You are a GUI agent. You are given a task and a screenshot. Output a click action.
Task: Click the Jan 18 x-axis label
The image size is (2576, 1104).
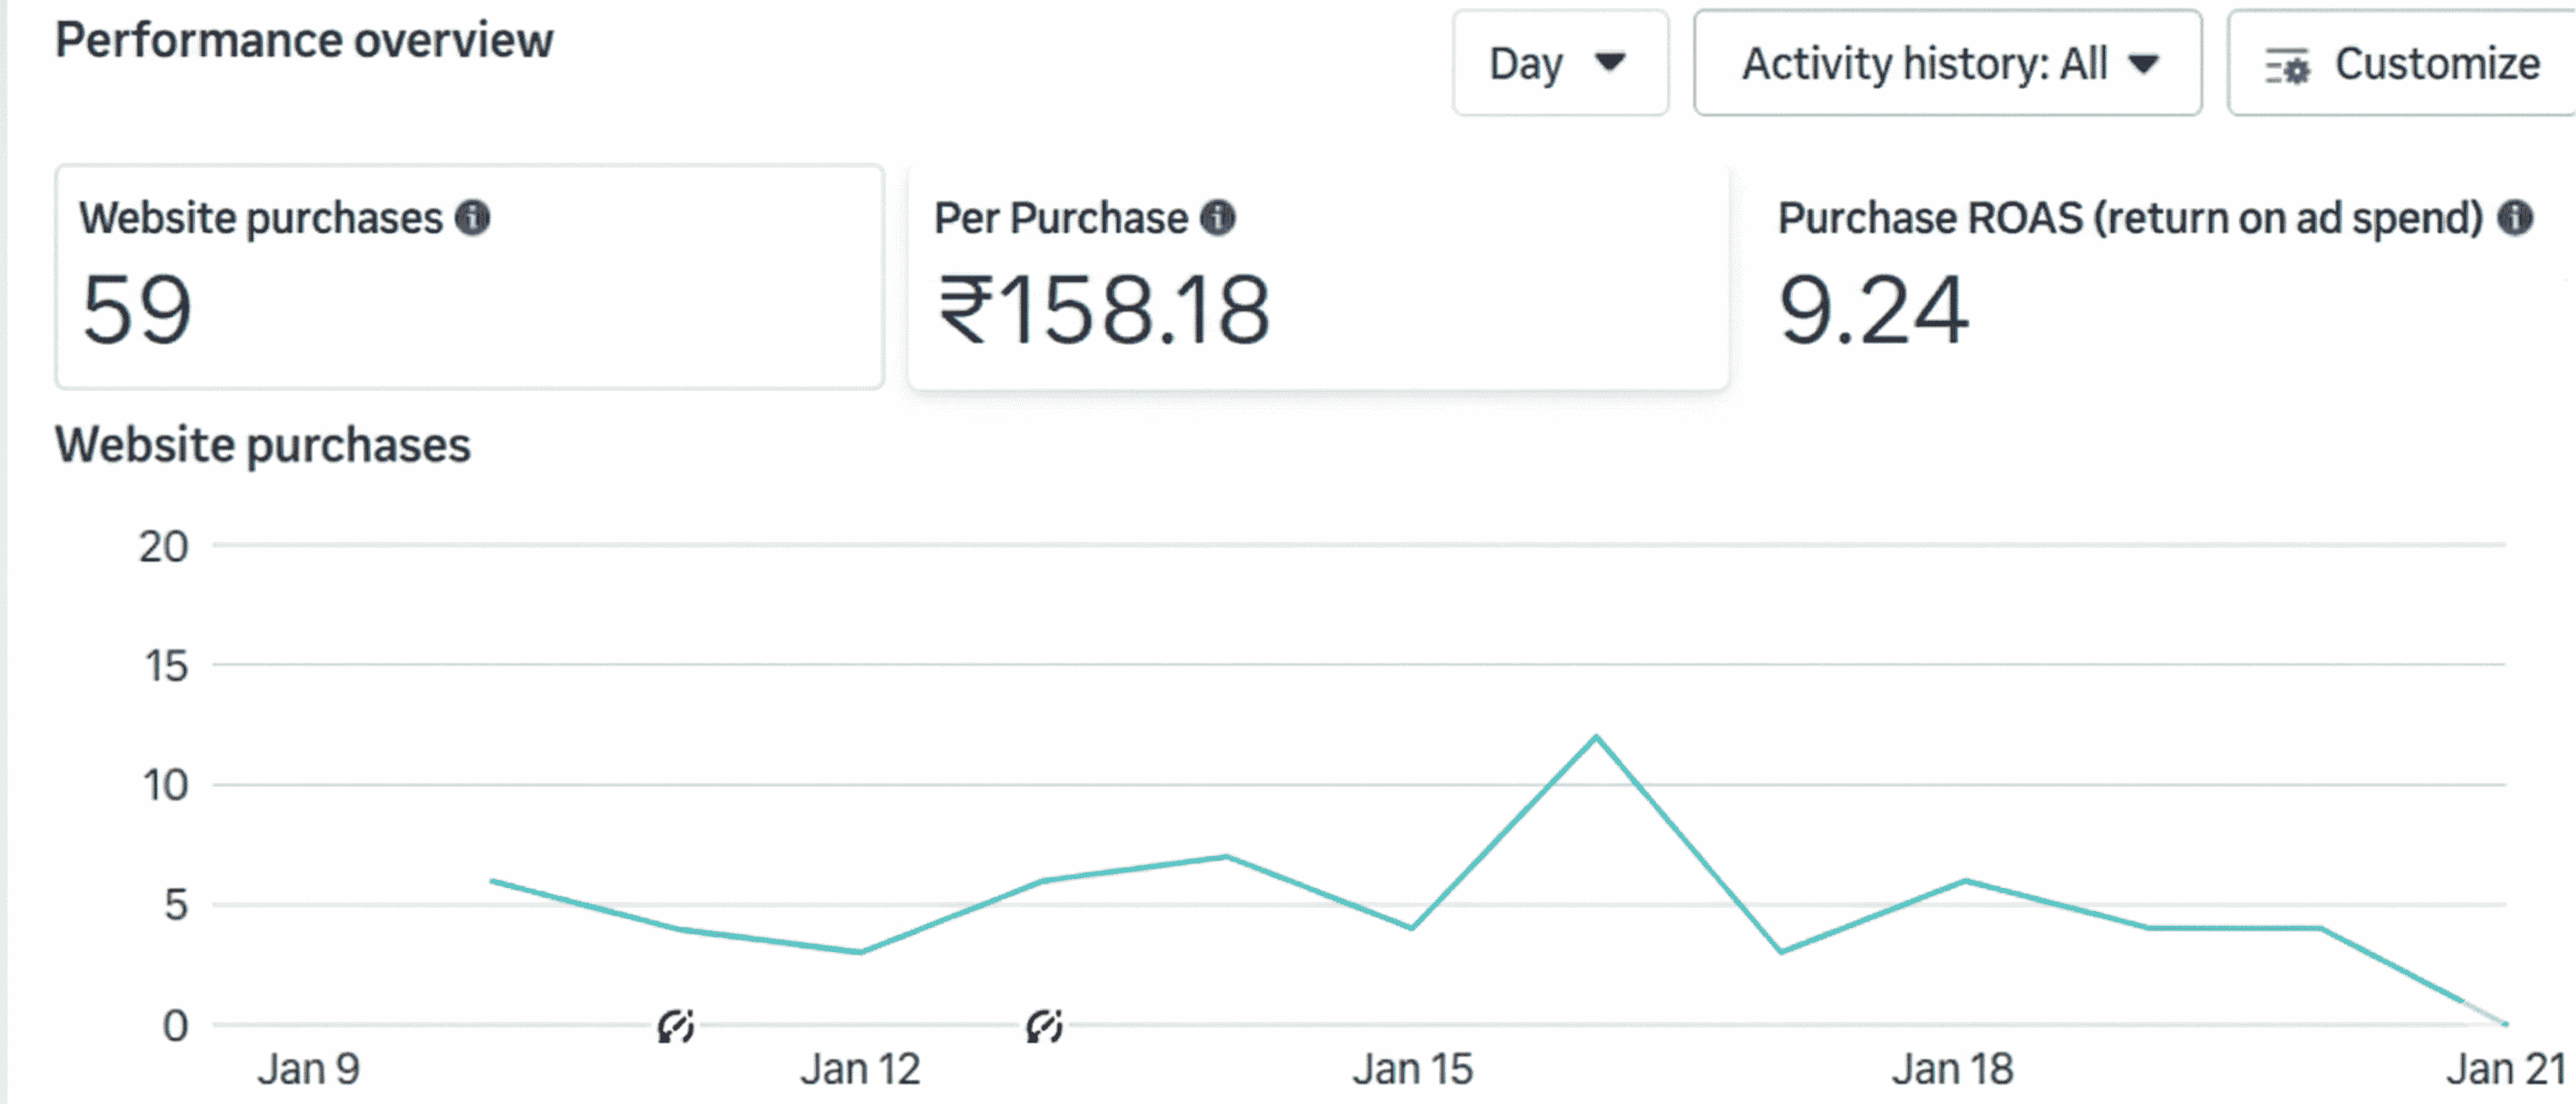click(1952, 1069)
